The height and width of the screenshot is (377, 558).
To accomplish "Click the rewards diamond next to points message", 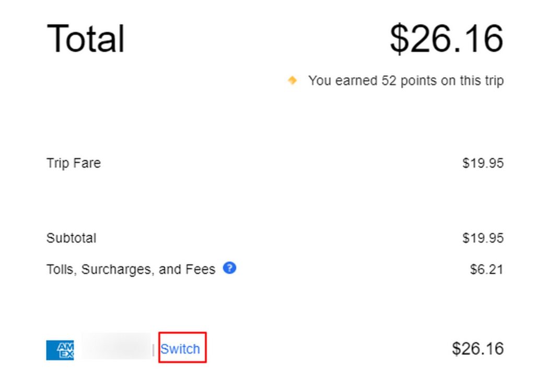I will (x=292, y=80).
